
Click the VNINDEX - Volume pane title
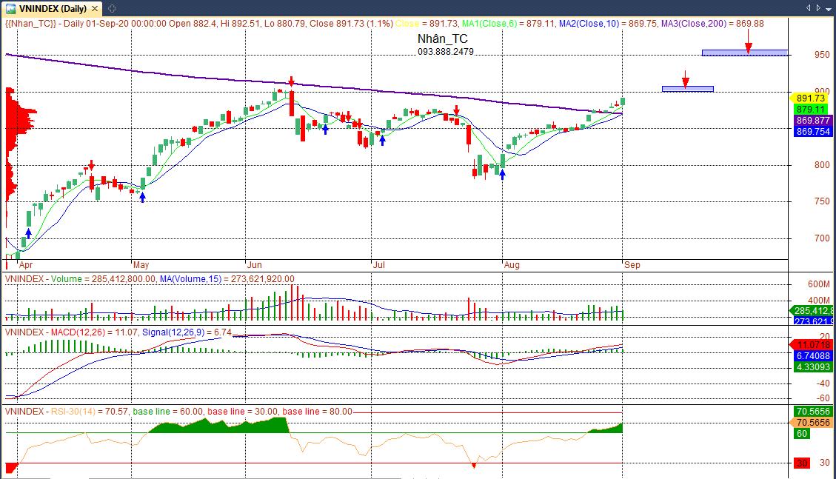(43, 279)
